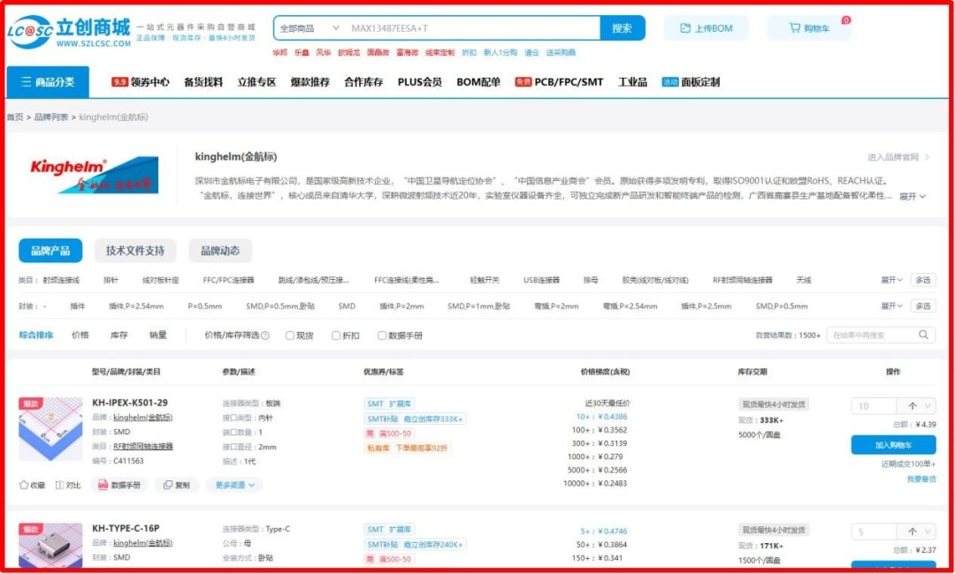
Task: Click 多选 in the 类目 row
Action: 923,280
